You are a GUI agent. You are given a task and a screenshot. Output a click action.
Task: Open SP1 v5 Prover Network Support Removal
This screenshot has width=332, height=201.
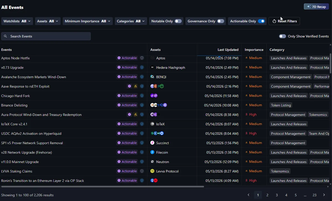pos(32,143)
